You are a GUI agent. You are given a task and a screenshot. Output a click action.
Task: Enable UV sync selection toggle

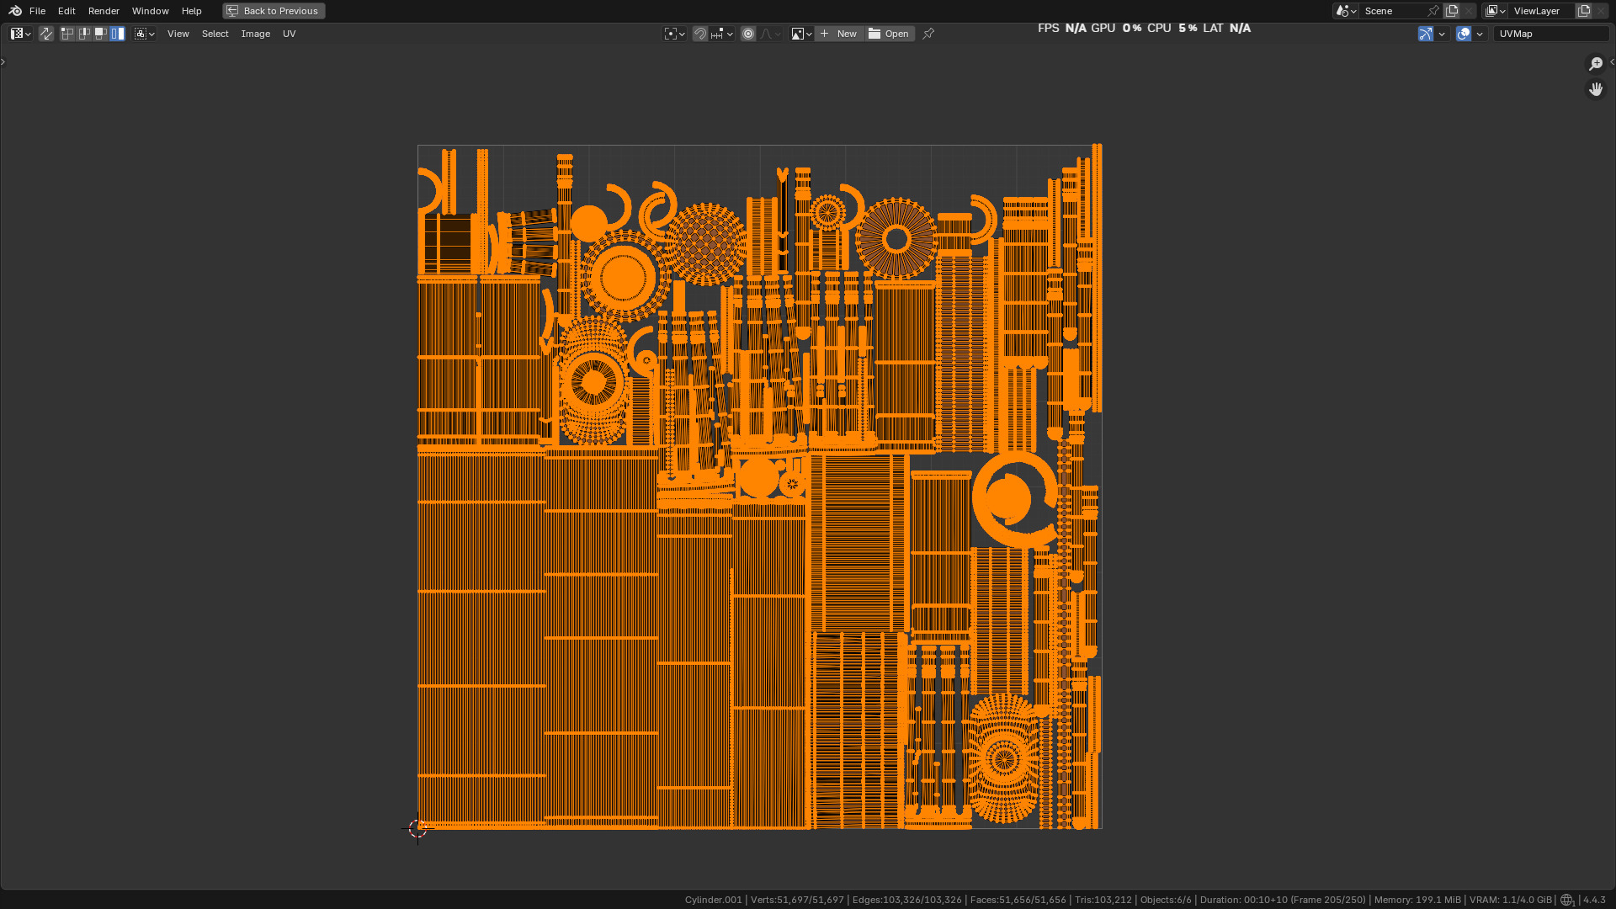46,34
